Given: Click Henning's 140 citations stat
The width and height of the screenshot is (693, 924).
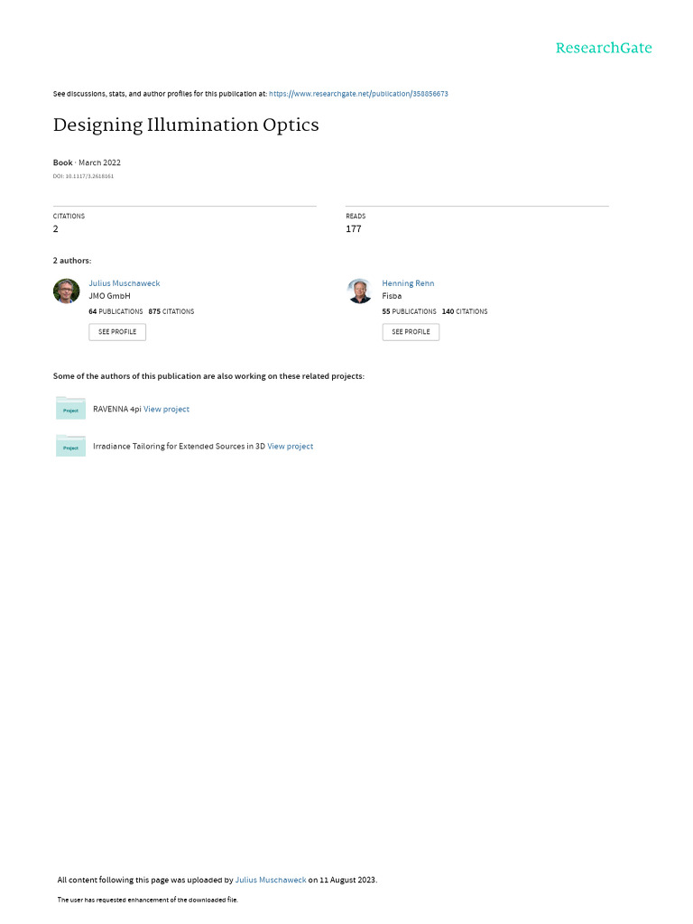Looking at the screenshot, I should (x=465, y=311).
